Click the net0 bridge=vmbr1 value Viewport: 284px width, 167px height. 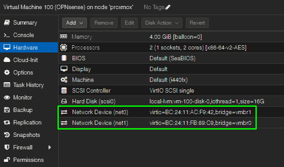[200, 112]
